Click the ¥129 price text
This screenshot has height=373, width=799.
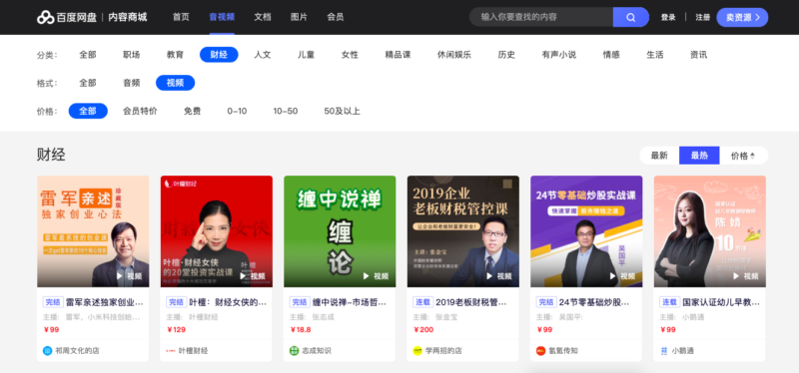177,330
